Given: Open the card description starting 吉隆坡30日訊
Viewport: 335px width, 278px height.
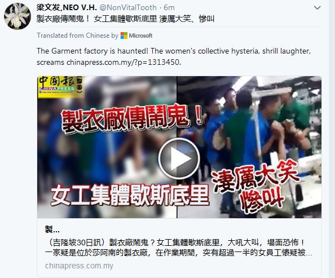Looking at the screenshot, I should pyautogui.click(x=178, y=248).
